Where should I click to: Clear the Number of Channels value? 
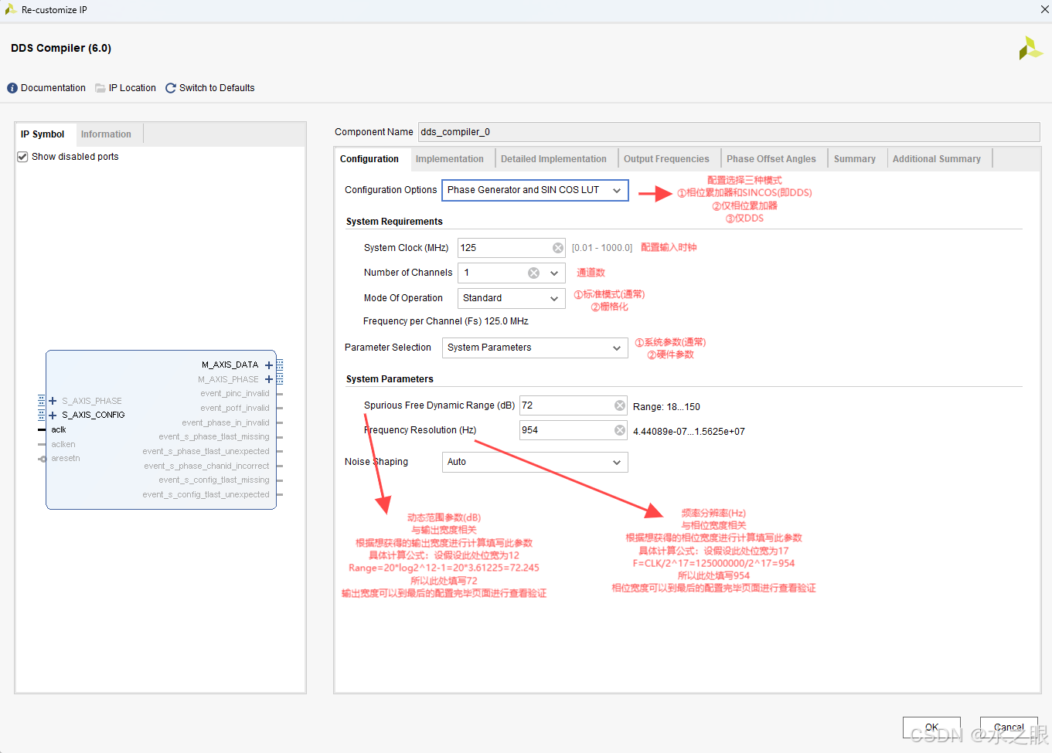(x=533, y=273)
